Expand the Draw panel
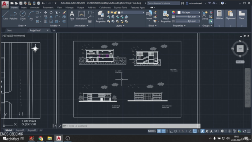 [22, 26]
